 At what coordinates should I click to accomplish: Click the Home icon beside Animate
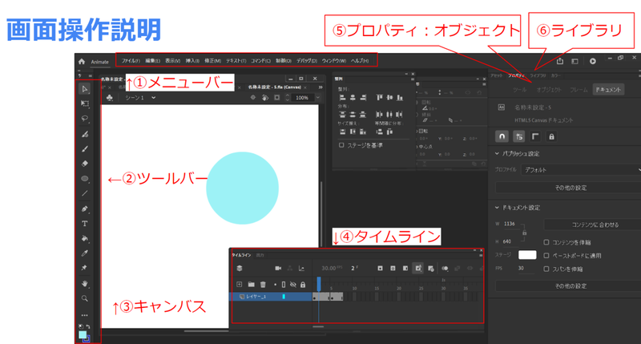click(82, 62)
